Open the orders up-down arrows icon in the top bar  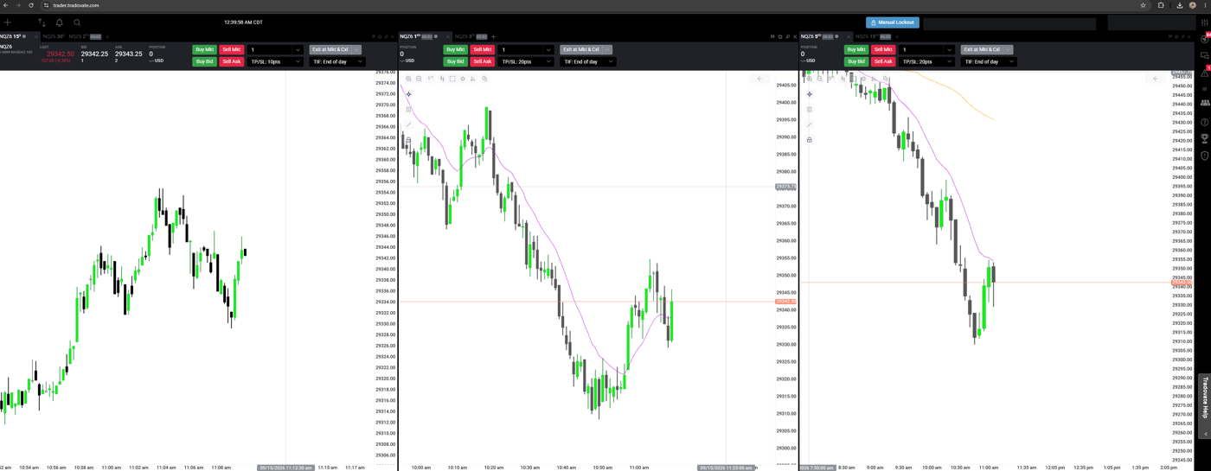[x=42, y=22]
